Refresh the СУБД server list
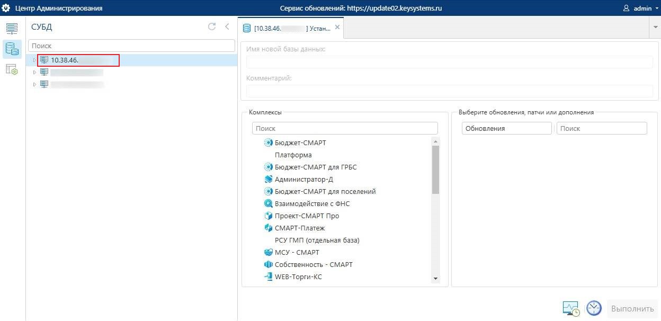The image size is (661, 321). pos(212,26)
